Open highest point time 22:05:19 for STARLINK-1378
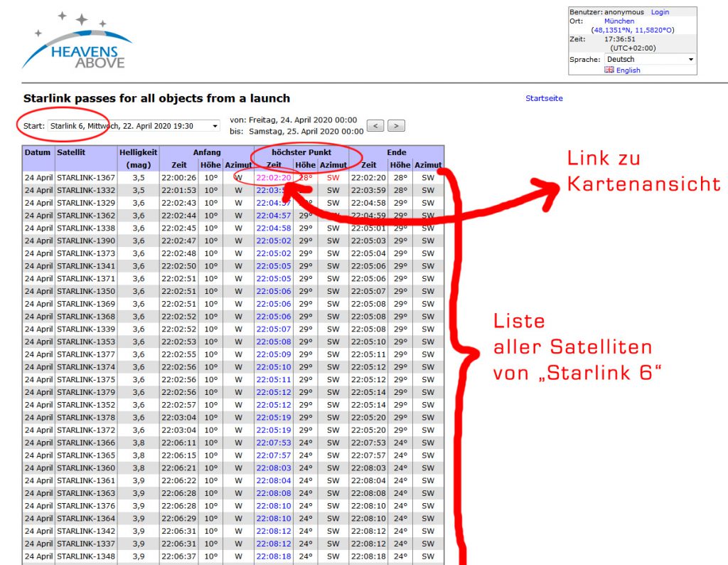 pos(274,417)
